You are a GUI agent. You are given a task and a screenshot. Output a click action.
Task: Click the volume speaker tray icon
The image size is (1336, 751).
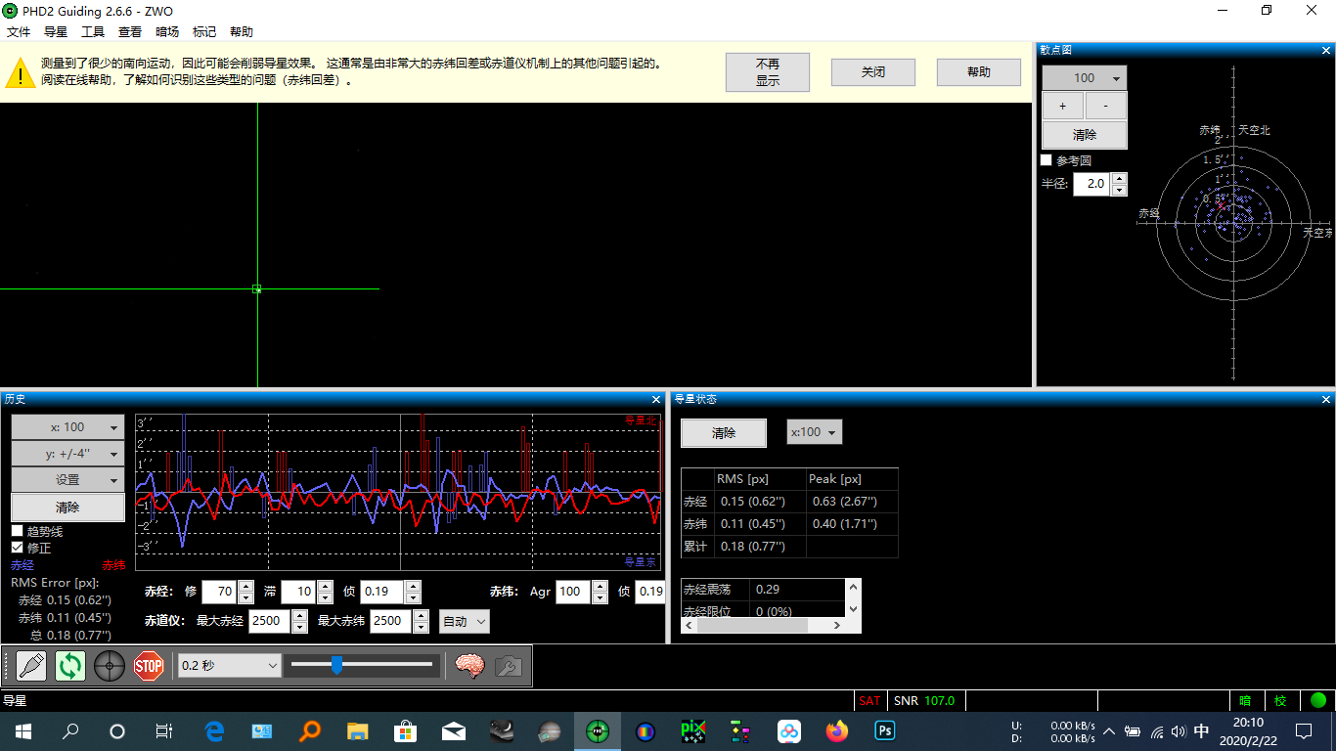point(1179,730)
